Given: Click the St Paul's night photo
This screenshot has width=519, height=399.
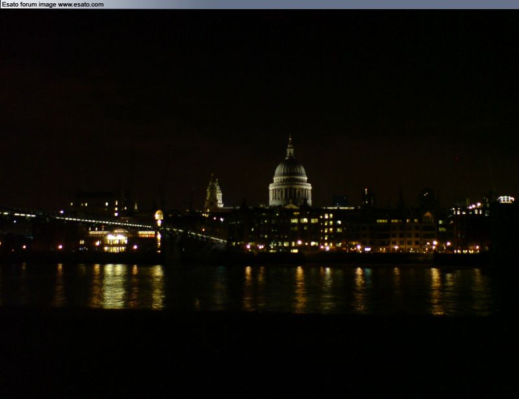Looking at the screenshot, I should [x=259, y=204].
